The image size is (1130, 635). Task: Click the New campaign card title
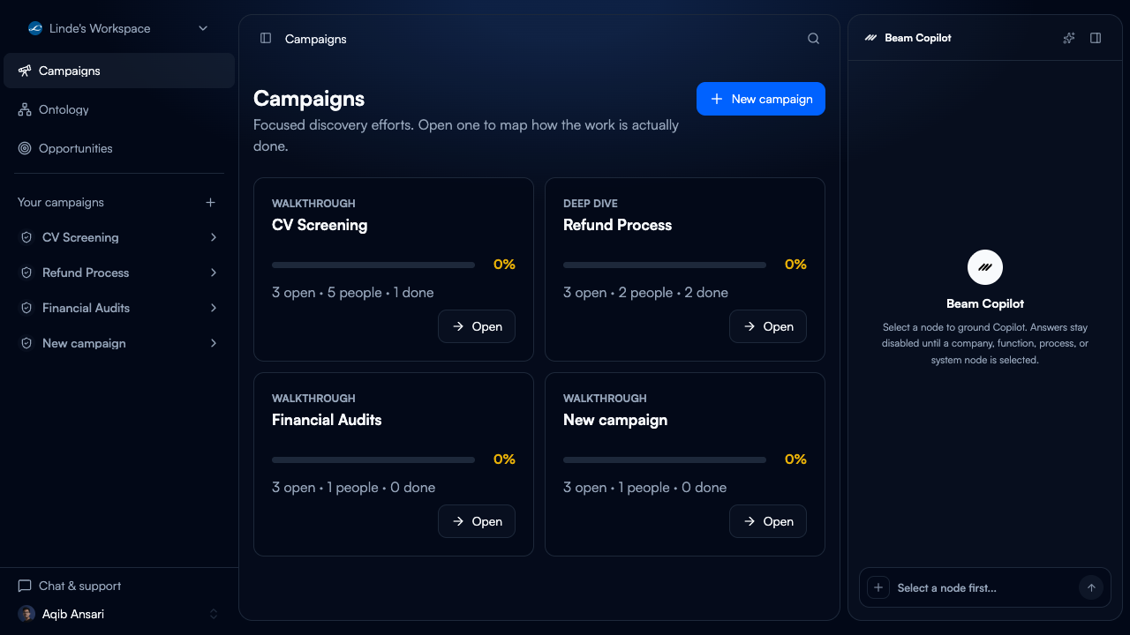coord(615,420)
